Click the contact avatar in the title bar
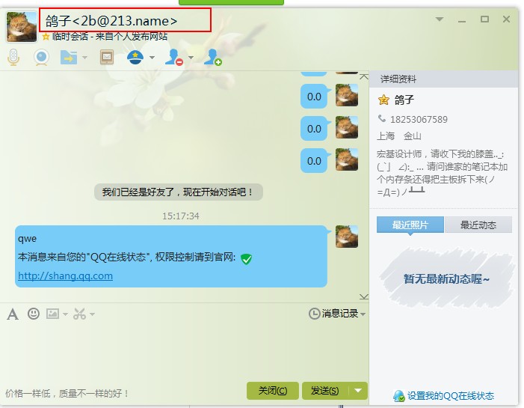The width and height of the screenshot is (524, 408). [22, 27]
